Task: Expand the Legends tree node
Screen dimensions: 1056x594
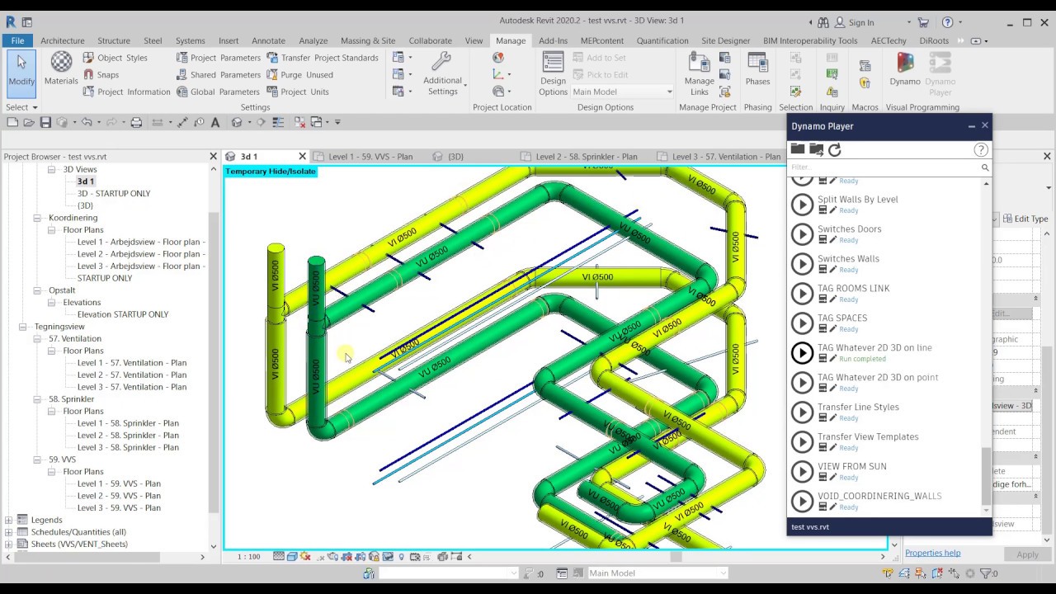Action: point(9,520)
